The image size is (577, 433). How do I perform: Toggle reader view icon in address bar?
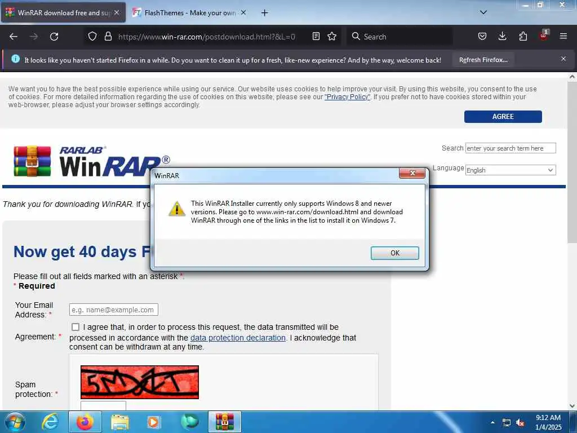coord(316,36)
